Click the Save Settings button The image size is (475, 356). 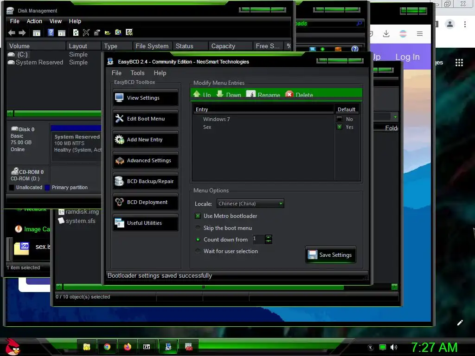pyautogui.click(x=331, y=254)
